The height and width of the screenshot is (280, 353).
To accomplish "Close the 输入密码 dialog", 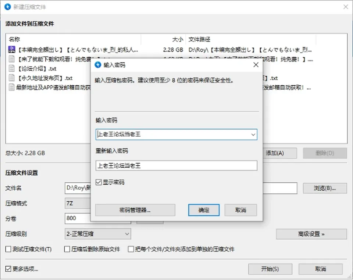I will pos(256,65).
